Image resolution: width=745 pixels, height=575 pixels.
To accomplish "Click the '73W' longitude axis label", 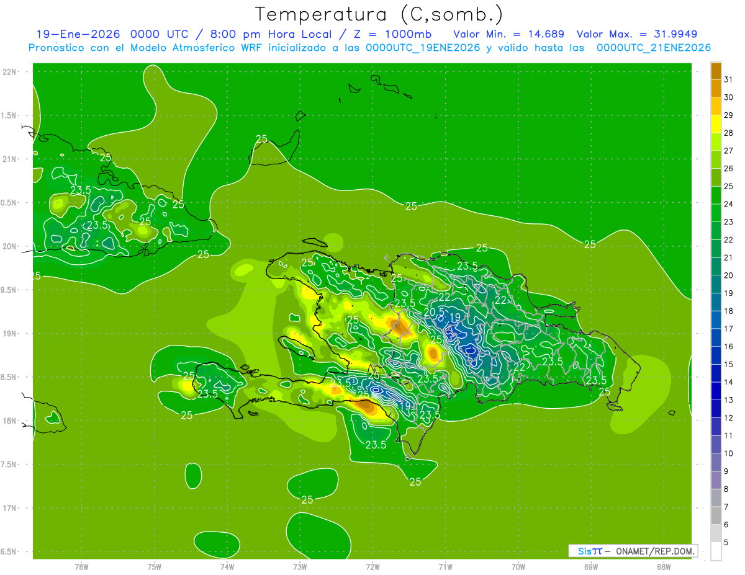I will pyautogui.click(x=300, y=567).
